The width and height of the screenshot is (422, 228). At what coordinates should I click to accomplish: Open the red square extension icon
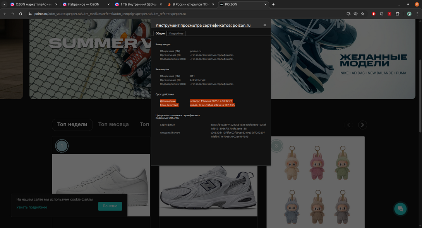coord(389,14)
